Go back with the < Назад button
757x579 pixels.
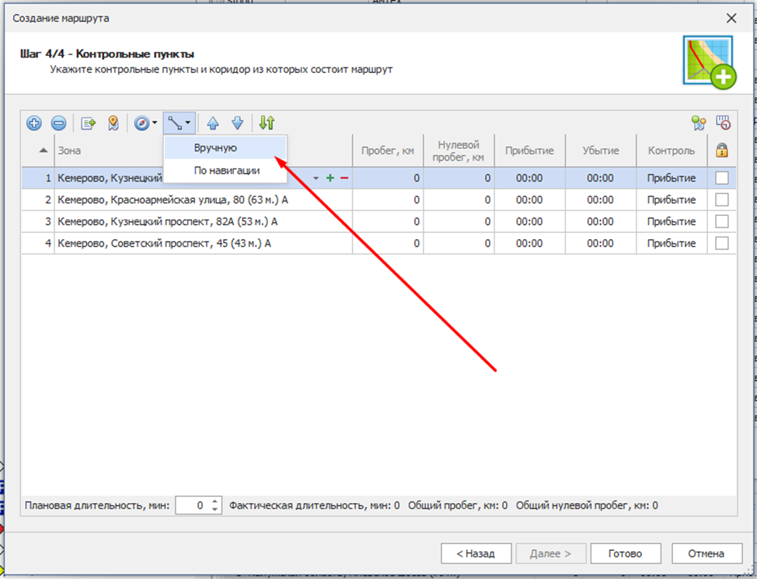[476, 553]
